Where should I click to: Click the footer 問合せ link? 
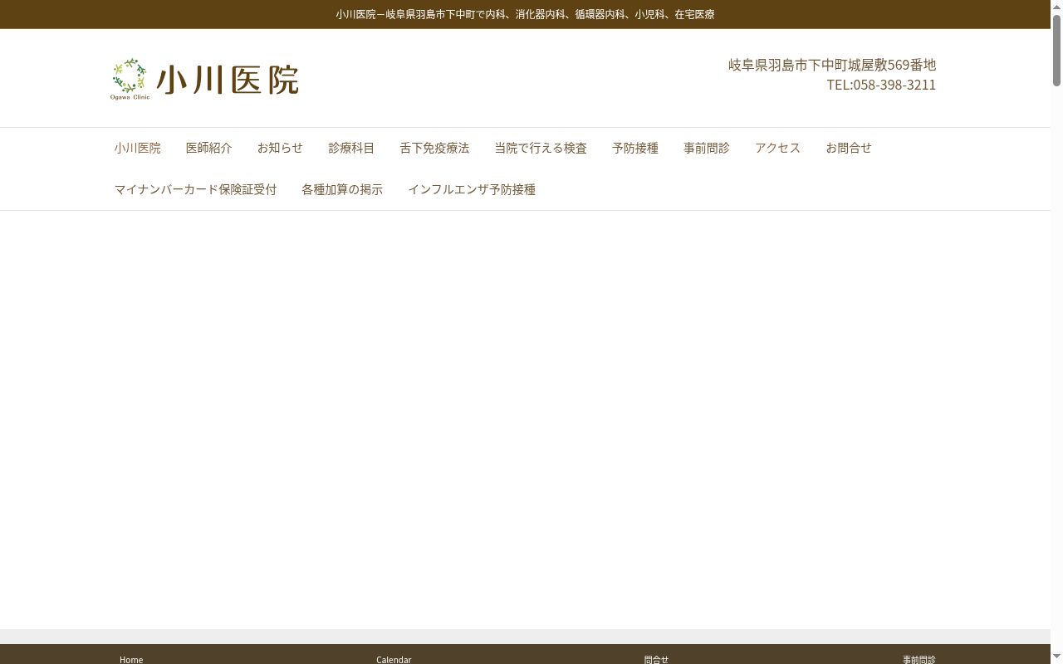(x=656, y=659)
